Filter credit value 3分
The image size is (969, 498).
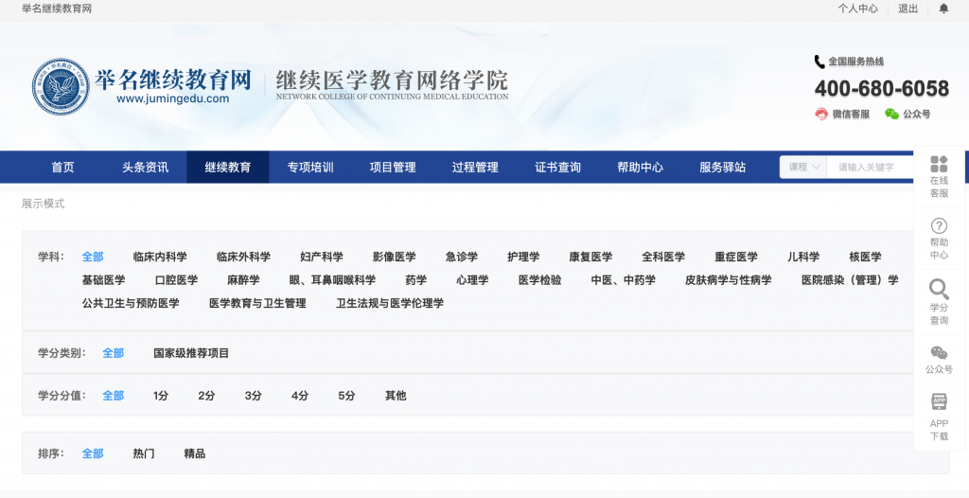(253, 396)
